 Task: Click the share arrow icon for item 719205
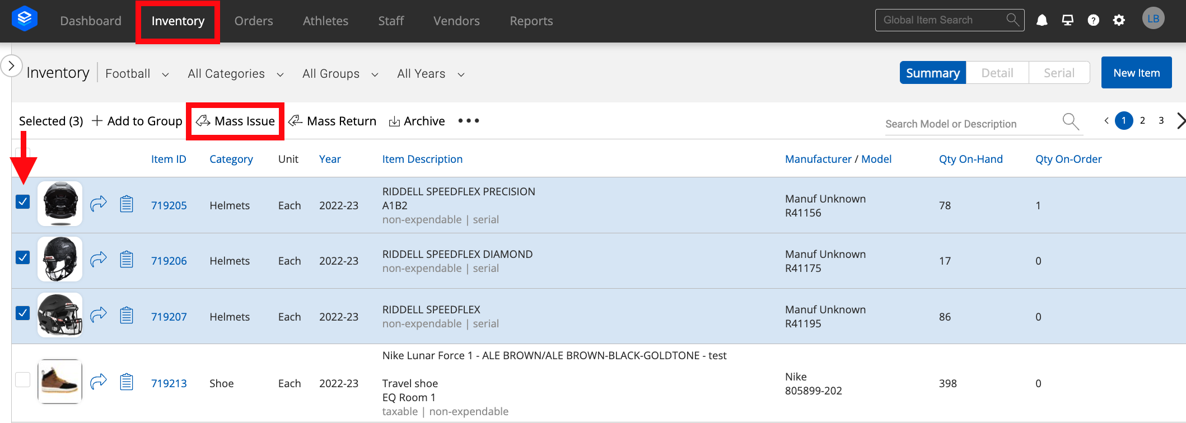click(99, 204)
